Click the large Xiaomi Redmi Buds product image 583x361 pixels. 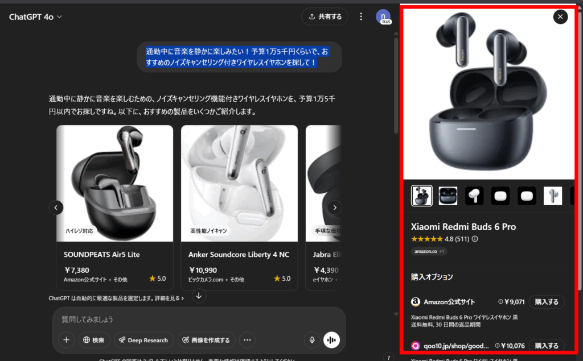click(x=489, y=94)
